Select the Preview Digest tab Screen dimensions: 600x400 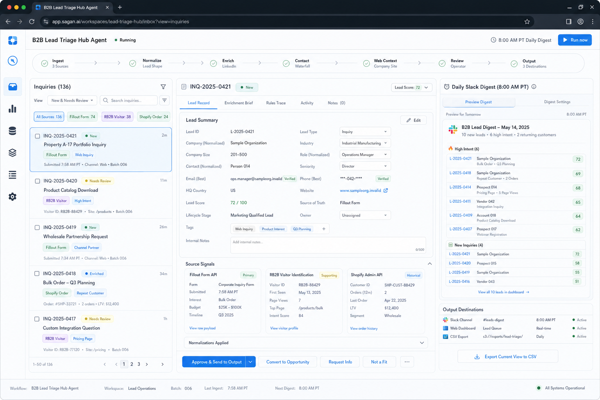pyautogui.click(x=479, y=102)
